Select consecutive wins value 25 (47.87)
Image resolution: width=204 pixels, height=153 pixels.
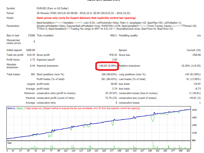111,93
